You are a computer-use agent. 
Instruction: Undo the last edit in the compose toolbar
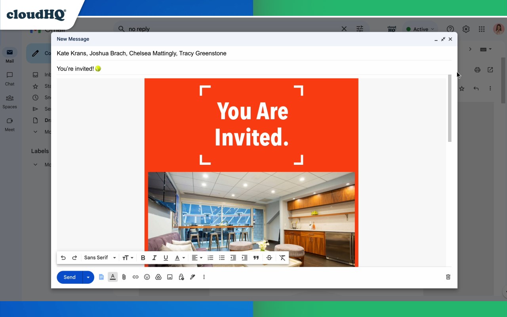click(63, 258)
